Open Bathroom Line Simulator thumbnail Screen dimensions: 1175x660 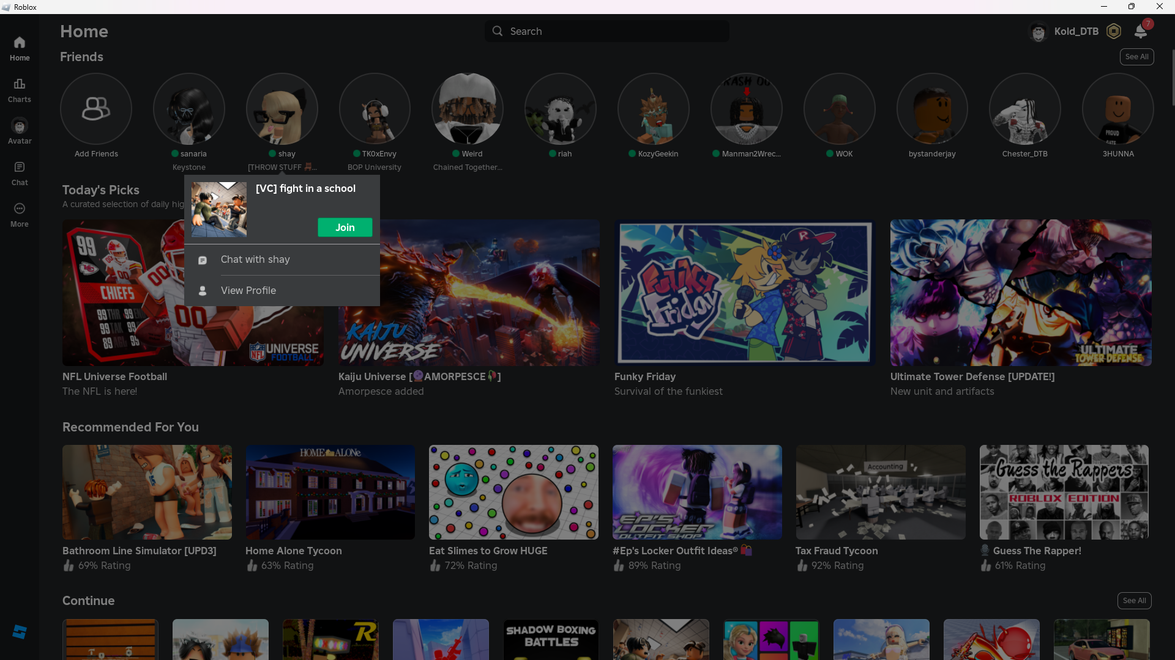pyautogui.click(x=147, y=493)
